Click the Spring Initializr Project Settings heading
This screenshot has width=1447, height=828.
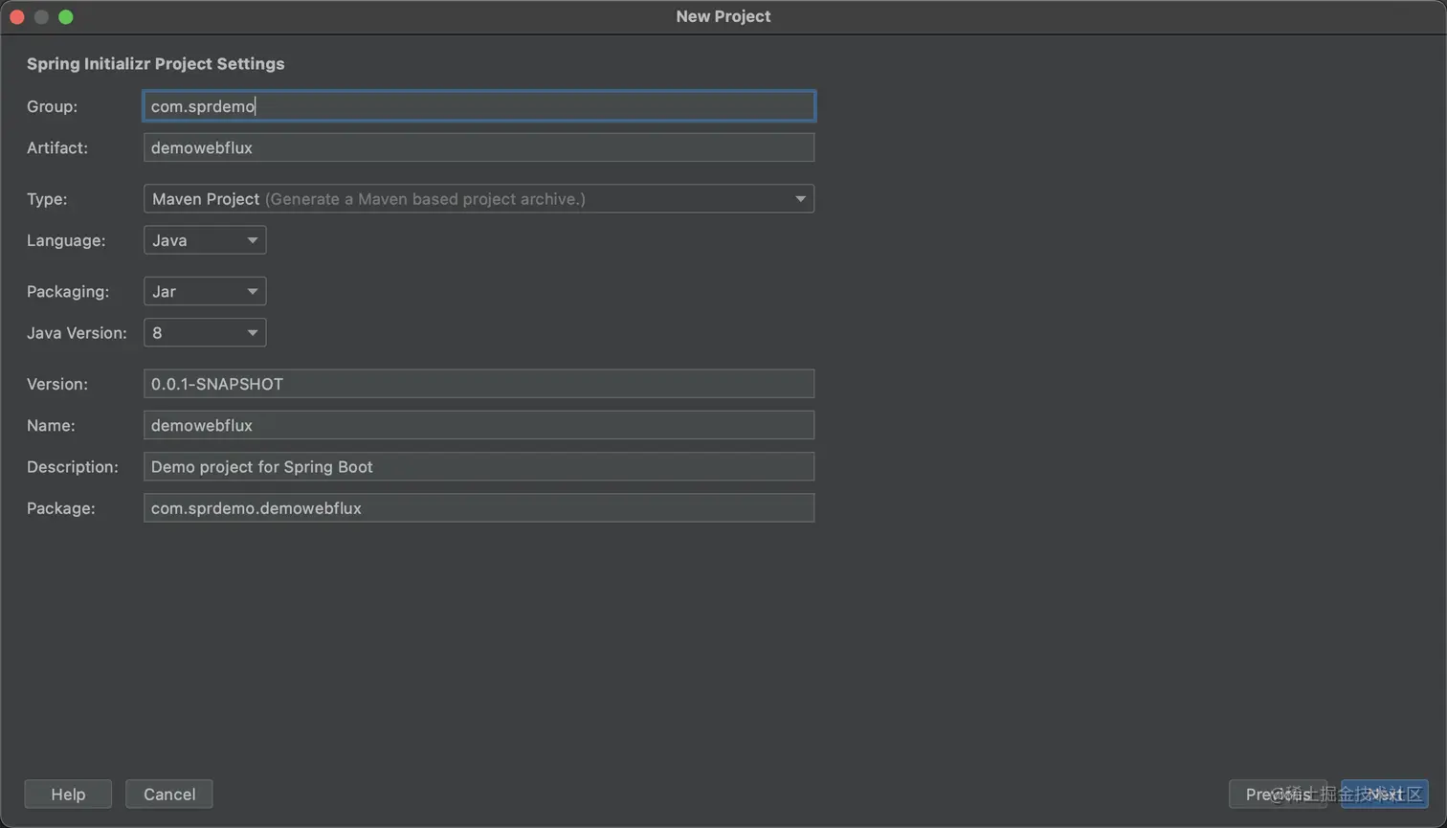point(156,64)
